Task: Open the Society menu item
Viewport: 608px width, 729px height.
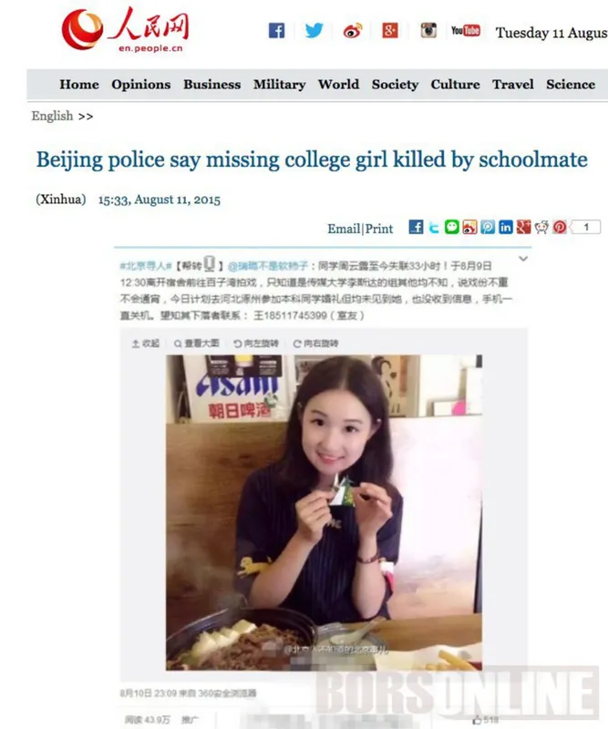Action: pyautogui.click(x=395, y=85)
